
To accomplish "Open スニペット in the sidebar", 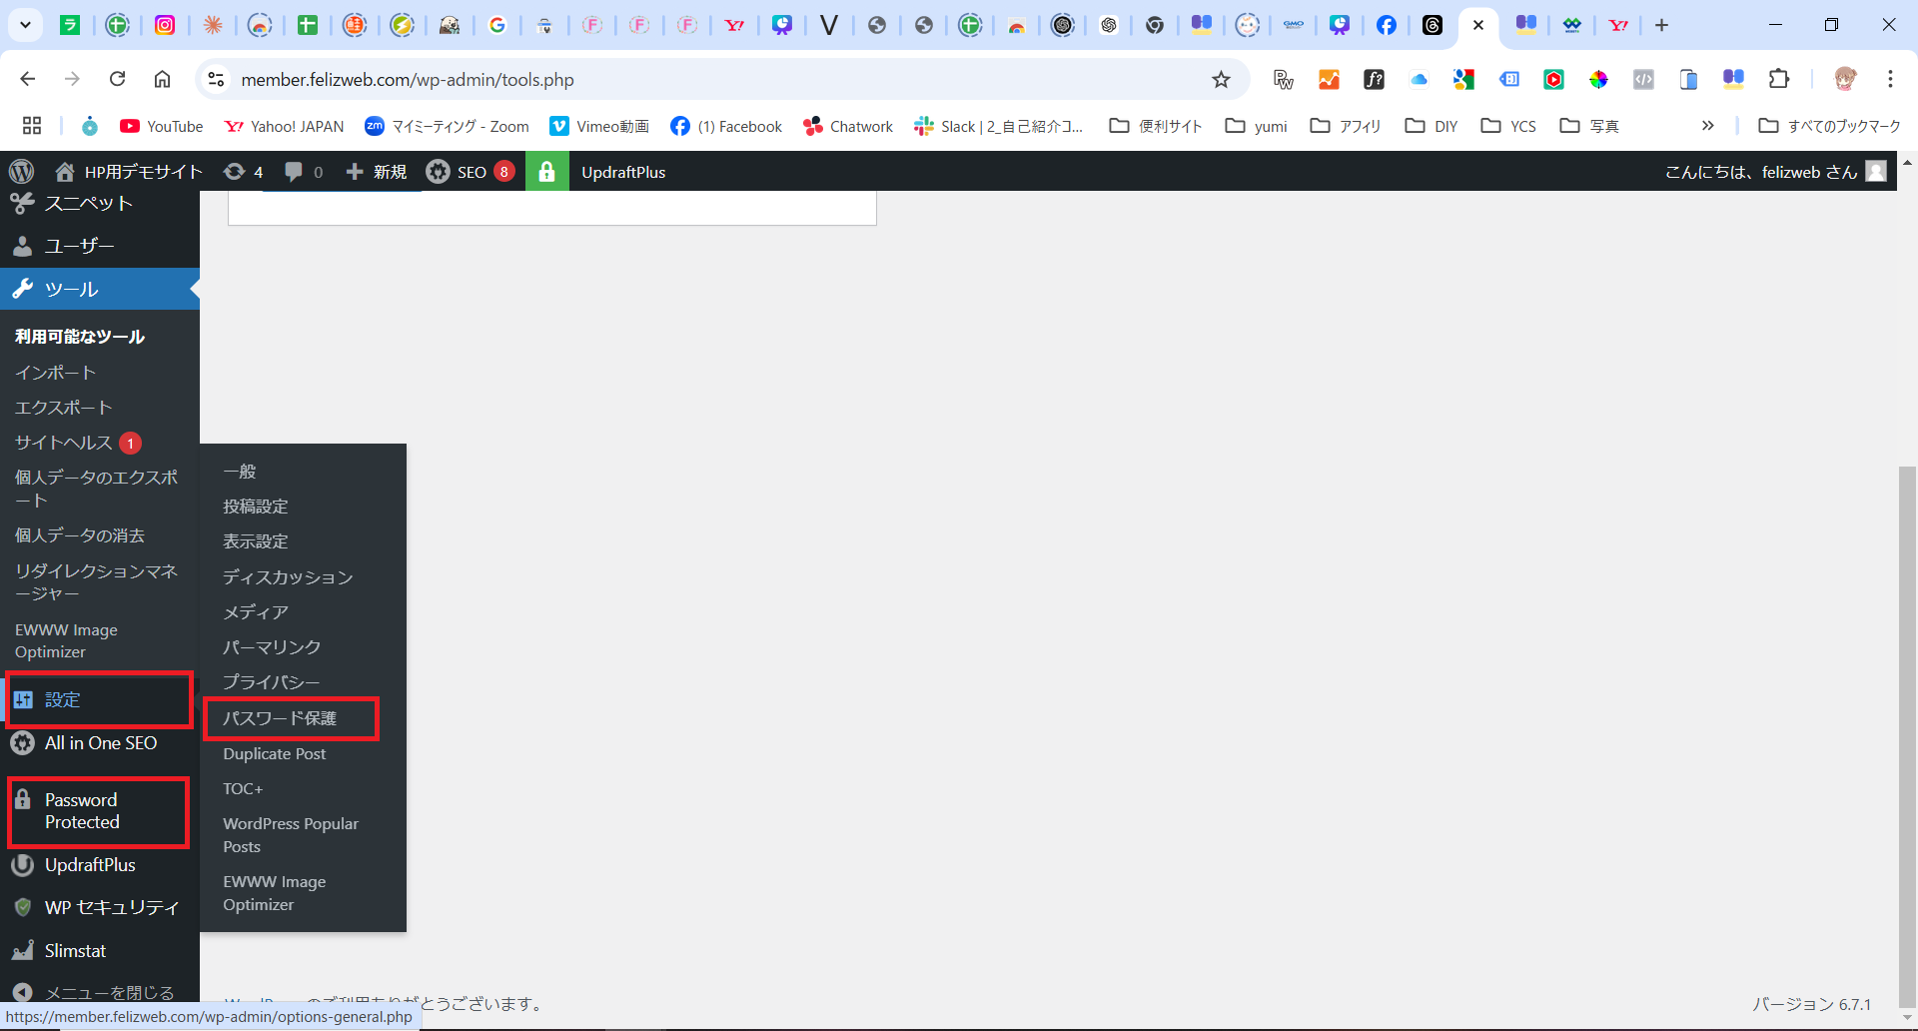I will tap(100, 204).
